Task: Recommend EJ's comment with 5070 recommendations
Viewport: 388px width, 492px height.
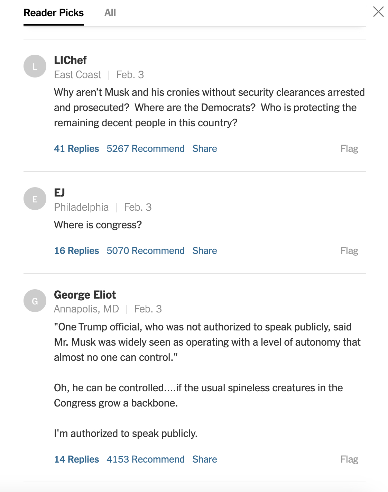Action: click(146, 251)
